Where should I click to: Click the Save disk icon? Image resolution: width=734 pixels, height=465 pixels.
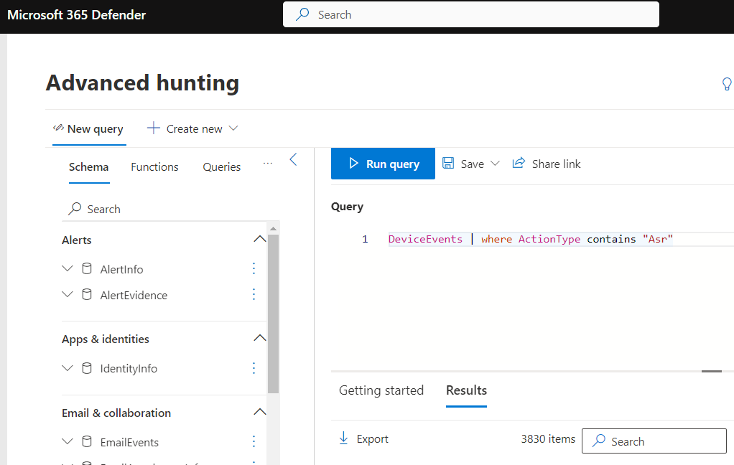point(448,164)
